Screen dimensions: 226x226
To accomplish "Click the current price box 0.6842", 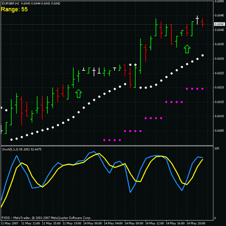I will coord(219,24).
